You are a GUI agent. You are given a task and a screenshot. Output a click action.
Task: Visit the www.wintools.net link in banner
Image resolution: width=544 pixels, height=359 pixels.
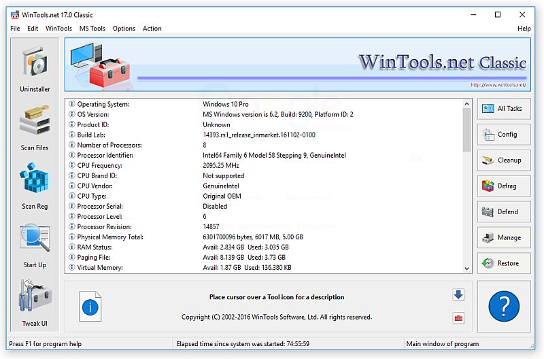coord(498,85)
